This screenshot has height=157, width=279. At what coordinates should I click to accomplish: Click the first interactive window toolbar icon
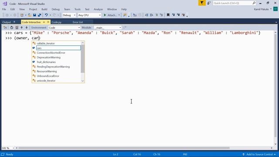tap(5, 27)
